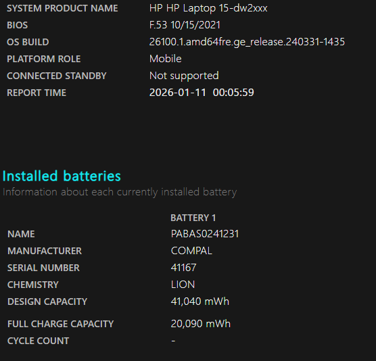Click the full charge capacity 20,090 mWh
376x361 pixels.
point(200,324)
